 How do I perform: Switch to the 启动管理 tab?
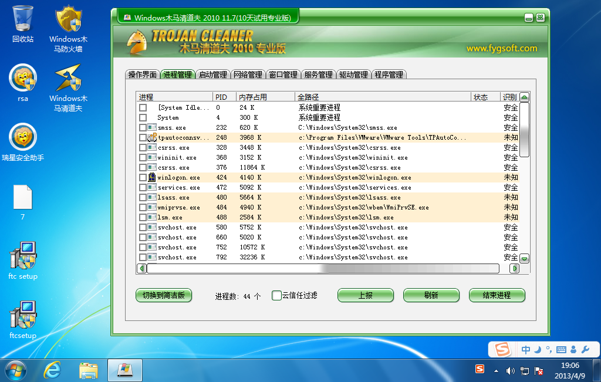212,75
